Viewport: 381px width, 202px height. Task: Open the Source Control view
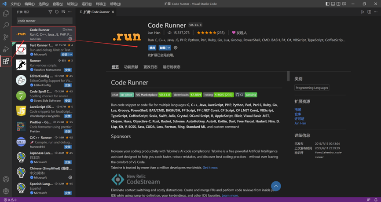point(6,37)
